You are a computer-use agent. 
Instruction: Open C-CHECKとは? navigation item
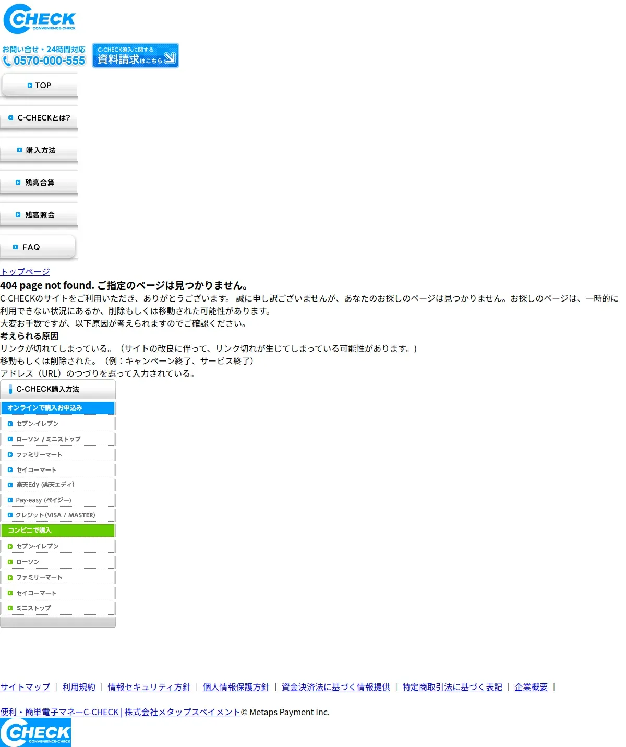click(39, 118)
